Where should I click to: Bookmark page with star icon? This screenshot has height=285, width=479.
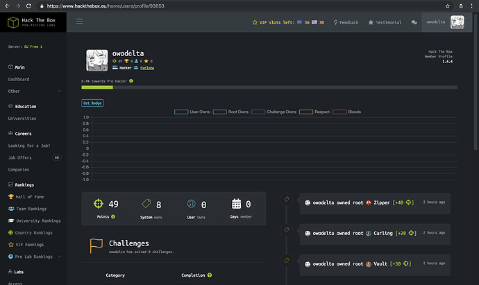point(448,6)
